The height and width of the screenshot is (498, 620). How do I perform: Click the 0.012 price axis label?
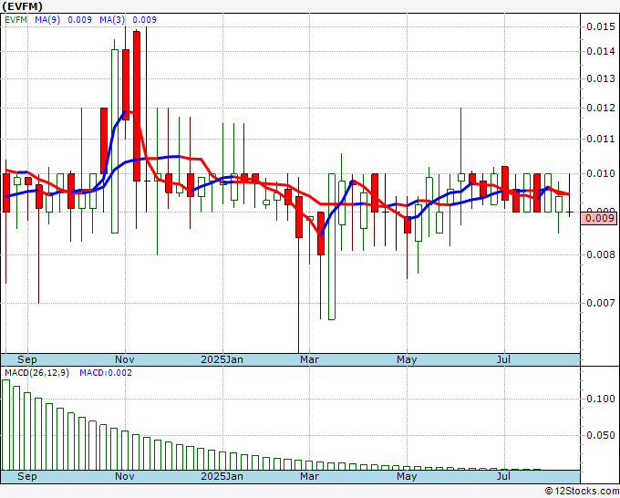[x=601, y=108]
